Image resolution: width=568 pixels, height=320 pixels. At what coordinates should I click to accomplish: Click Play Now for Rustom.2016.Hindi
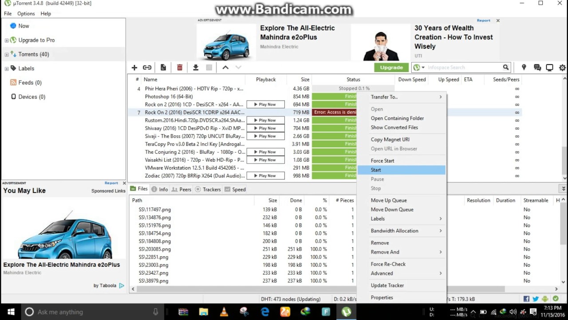pos(265,120)
